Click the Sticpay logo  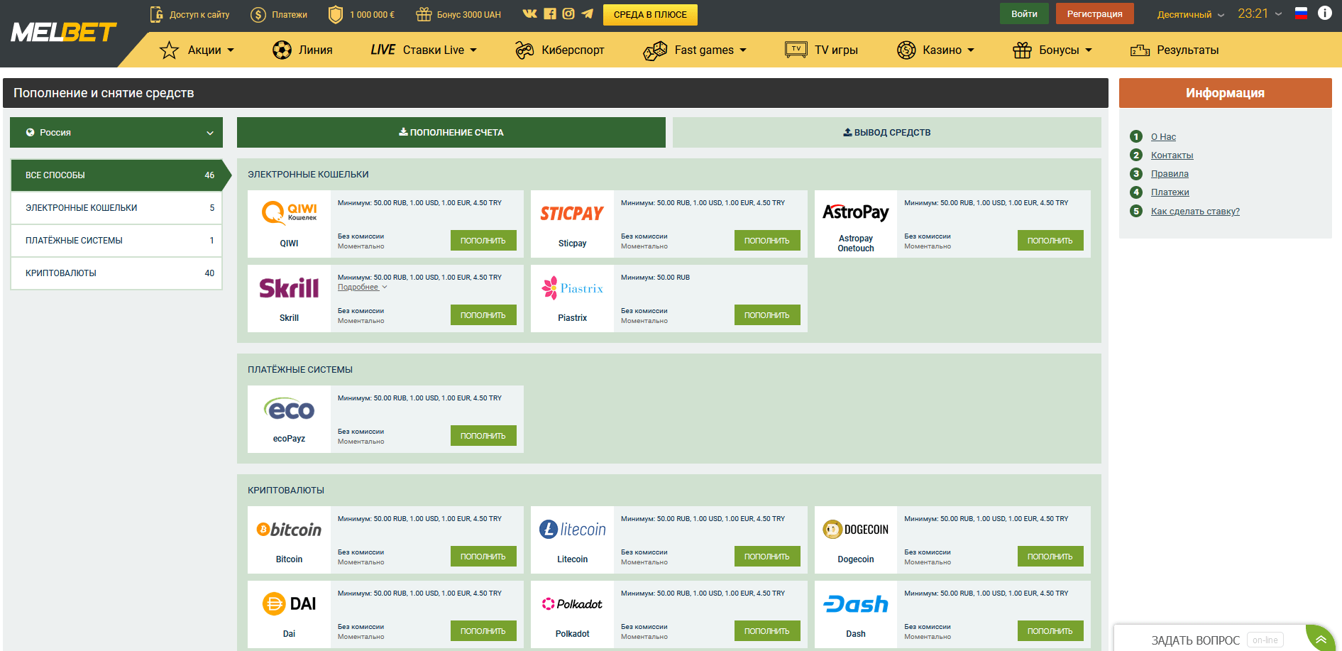coord(572,213)
